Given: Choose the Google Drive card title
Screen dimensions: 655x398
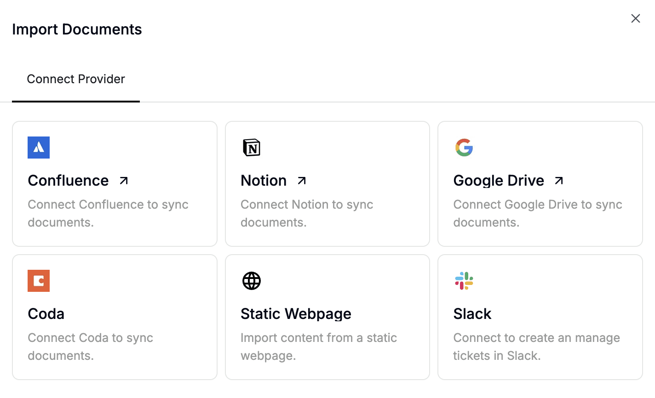Looking at the screenshot, I should pos(499,181).
